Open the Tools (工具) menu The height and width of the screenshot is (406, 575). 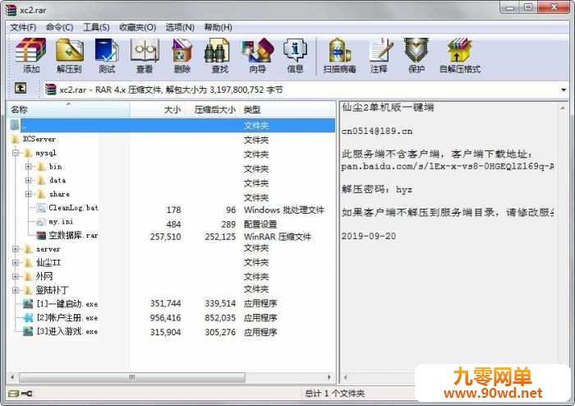96,27
